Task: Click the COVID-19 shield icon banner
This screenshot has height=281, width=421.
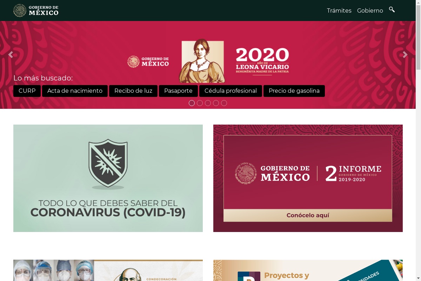Action: 108,178
